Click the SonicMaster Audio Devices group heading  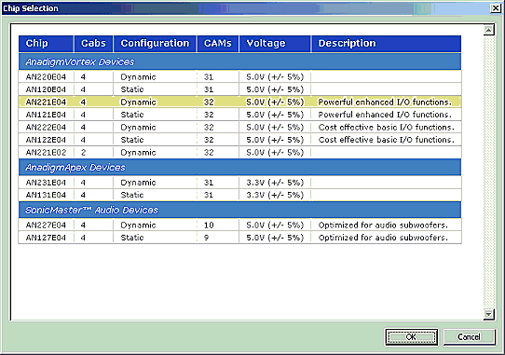[x=240, y=210]
